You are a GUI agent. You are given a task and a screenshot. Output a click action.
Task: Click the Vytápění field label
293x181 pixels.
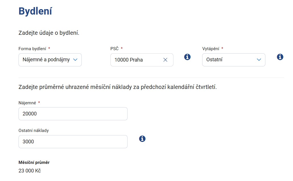[x=211, y=49]
